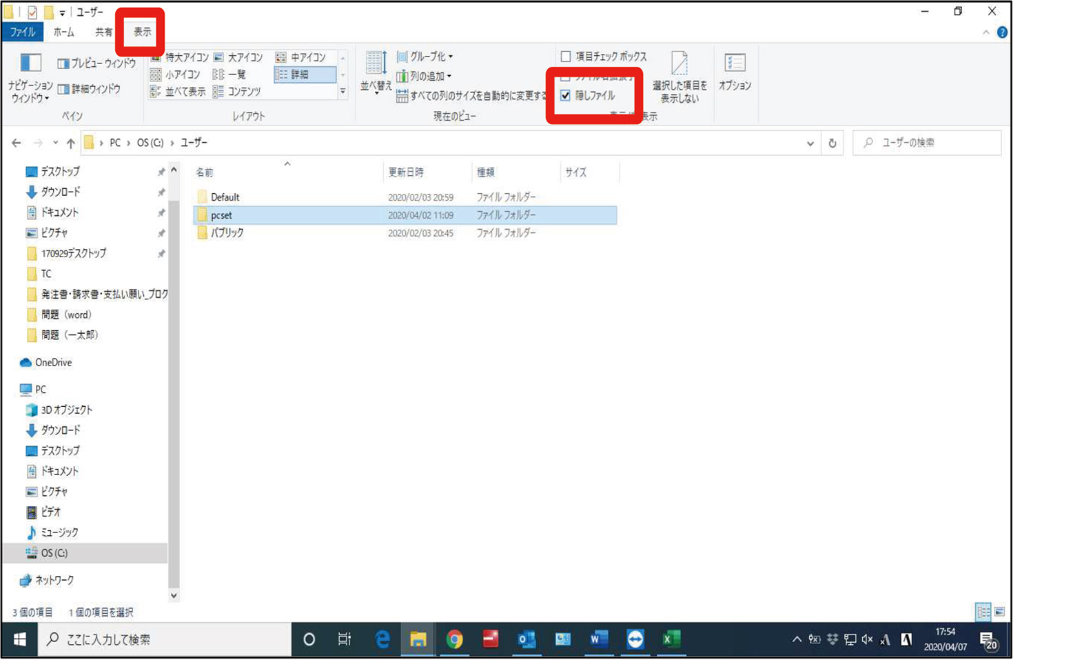Select 特大アイコン layout view
Screen dimensions: 1082x660
coord(179,57)
